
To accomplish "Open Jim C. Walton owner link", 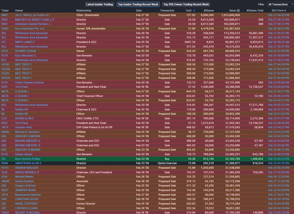I will tap(32, 15).
